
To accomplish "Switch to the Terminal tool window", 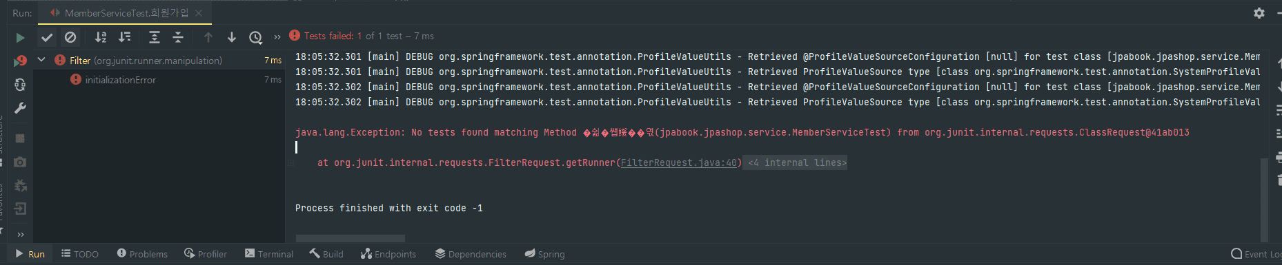I will click(x=269, y=254).
